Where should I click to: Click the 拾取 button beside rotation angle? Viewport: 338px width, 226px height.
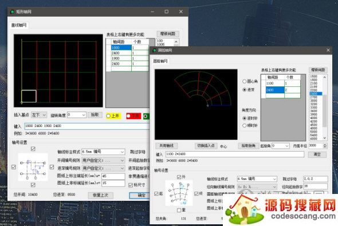tap(95, 115)
